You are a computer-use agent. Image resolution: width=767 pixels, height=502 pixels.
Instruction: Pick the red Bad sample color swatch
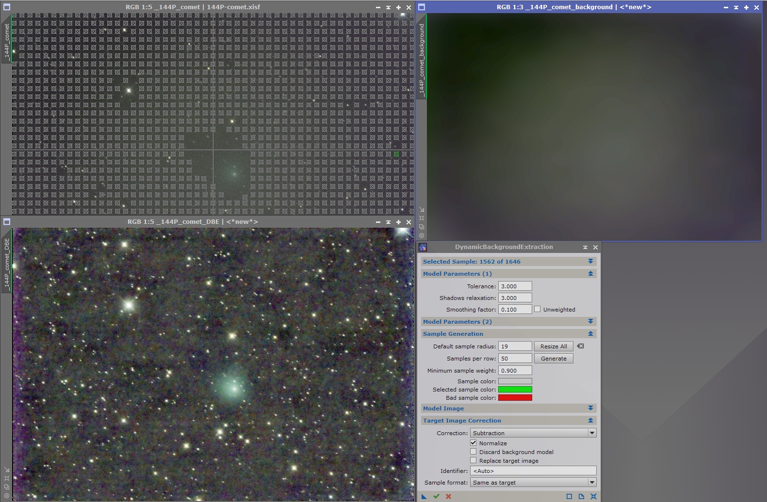click(515, 398)
